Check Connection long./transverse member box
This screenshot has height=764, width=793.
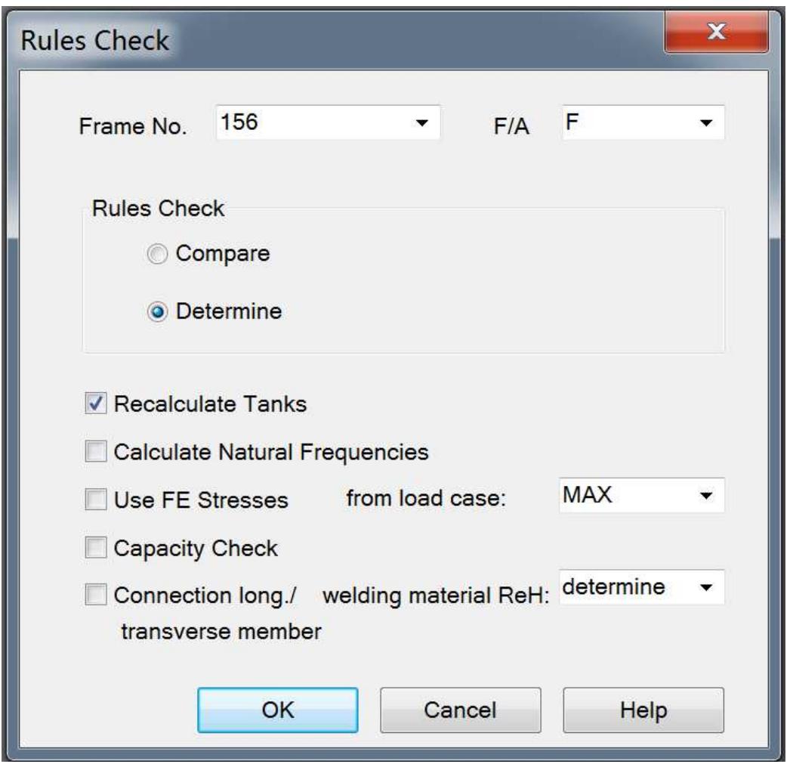tap(96, 596)
